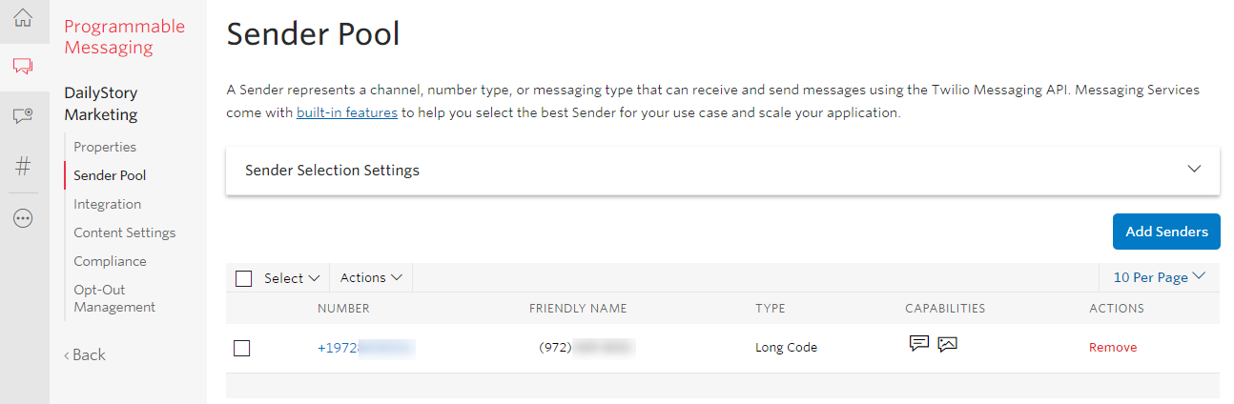Screen dimensions: 1234x404
Task: Open the Actions dropdown
Action: coord(371,278)
